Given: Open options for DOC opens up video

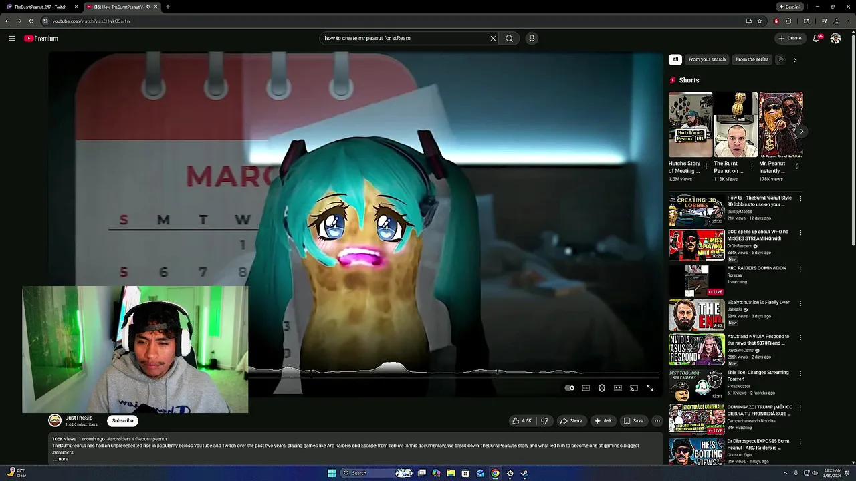Looking at the screenshot, I should click(800, 233).
